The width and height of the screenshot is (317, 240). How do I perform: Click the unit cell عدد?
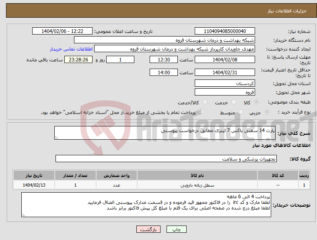pos(117,185)
